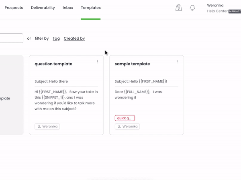The image size is (241, 180).
Task: Open the pricing bag icon in header
Action: point(179,8)
